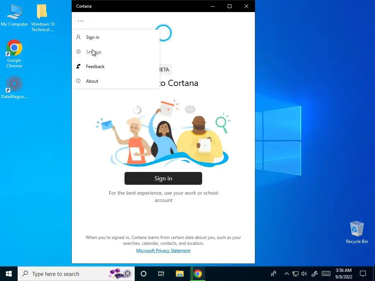Select the Recycle Bin on the desktop

(357, 232)
